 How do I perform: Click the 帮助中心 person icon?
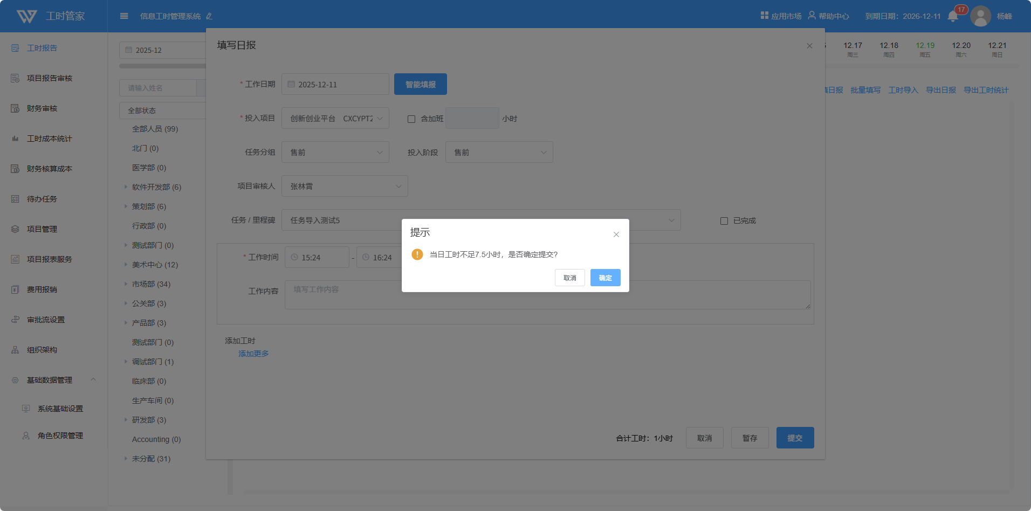point(812,16)
